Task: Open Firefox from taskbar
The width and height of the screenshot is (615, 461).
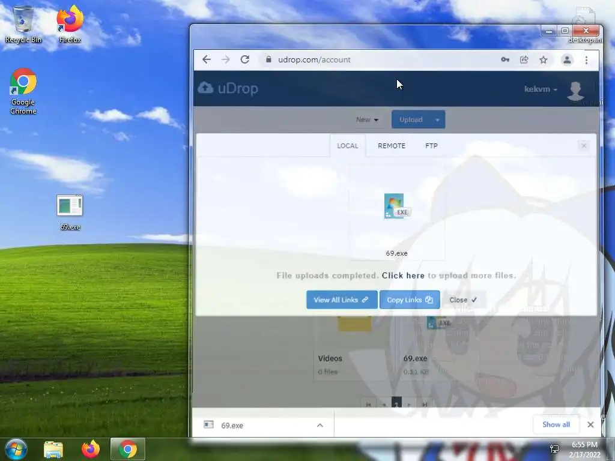Action: (x=91, y=449)
